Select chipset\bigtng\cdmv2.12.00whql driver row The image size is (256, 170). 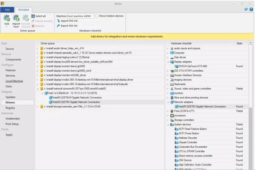(x=99, y=57)
